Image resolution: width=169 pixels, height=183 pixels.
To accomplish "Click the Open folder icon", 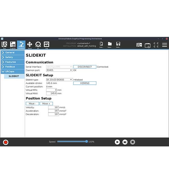I will click(110, 45).
